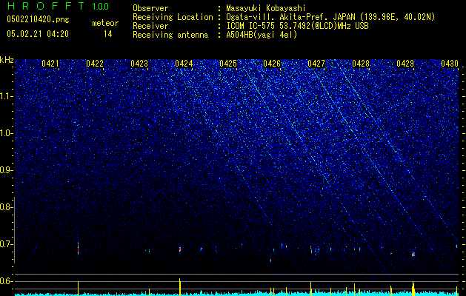Click the 0426 time marker
This screenshot has height=296, width=466.
(x=272, y=64)
